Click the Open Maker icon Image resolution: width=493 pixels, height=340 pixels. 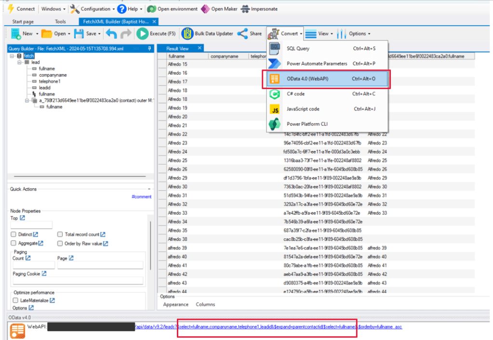pos(205,9)
